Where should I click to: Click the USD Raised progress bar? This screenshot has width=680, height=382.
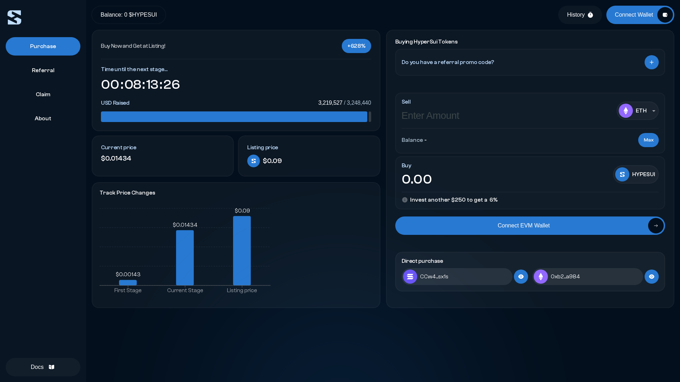point(236,117)
